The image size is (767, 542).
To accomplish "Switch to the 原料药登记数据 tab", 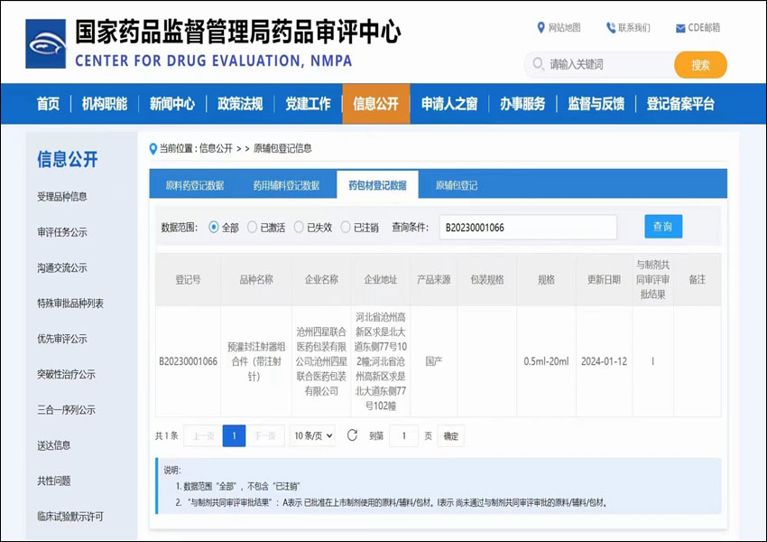I will tap(195, 185).
